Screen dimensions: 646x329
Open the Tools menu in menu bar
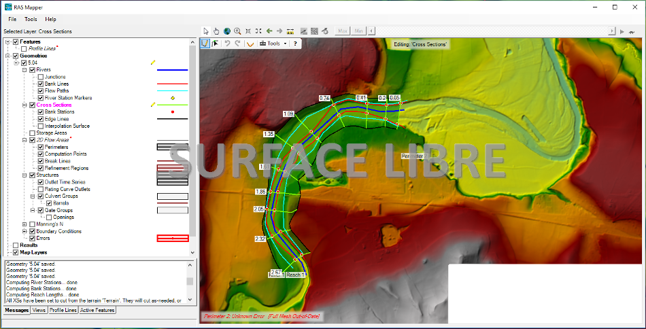(x=31, y=19)
